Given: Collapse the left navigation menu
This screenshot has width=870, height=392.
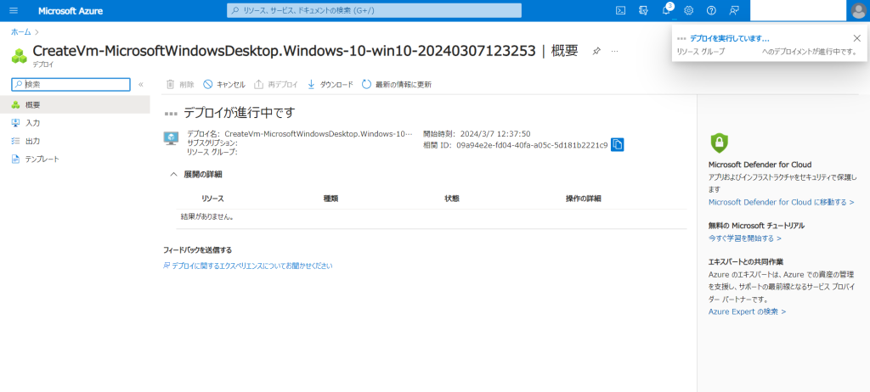Looking at the screenshot, I should pos(141,84).
